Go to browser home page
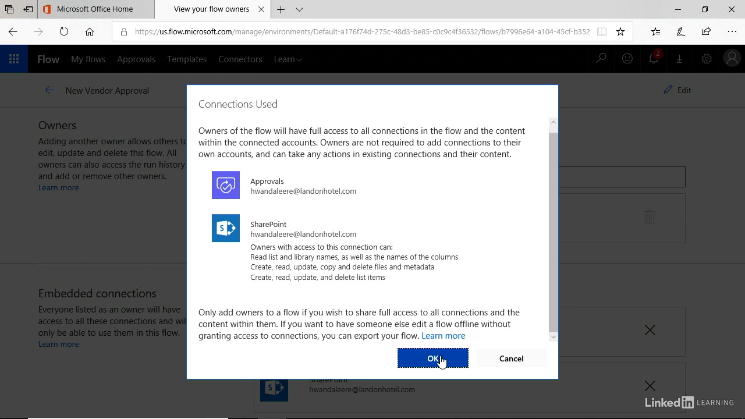The height and width of the screenshot is (419, 745). pos(90,32)
